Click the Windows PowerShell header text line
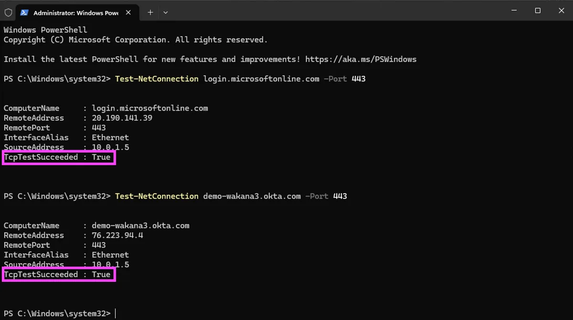The image size is (573, 320). 45,30
